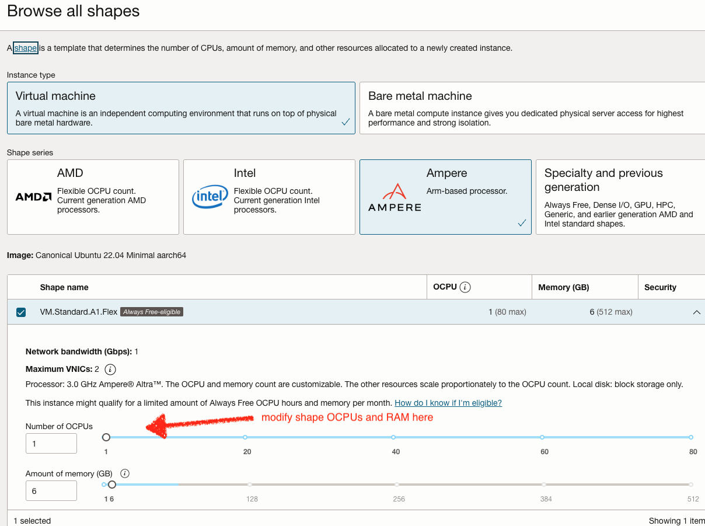Screen dimensions: 705x526
Task: Set OCPU slider to the 80 mark
Action: (690, 437)
